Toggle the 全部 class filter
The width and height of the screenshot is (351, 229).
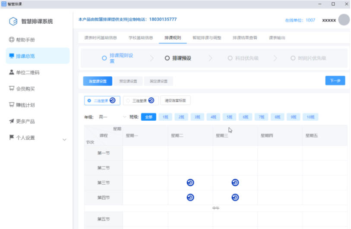pos(148,117)
